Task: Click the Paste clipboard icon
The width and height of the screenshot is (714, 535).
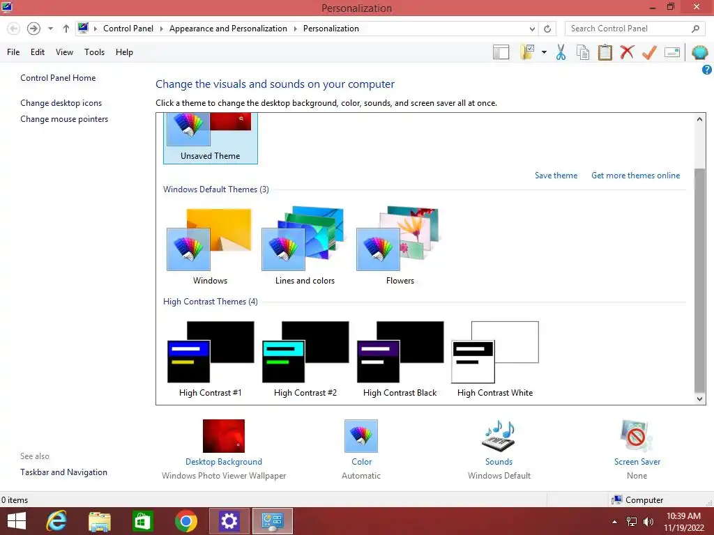Action: click(605, 52)
